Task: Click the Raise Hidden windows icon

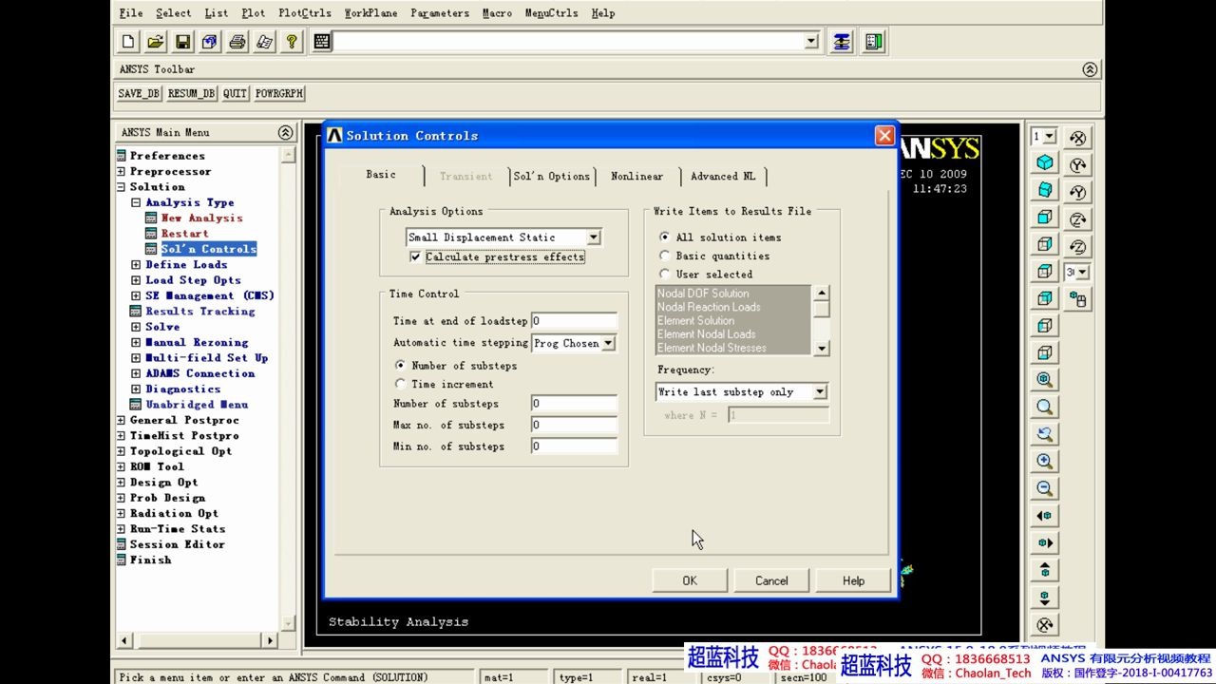Action: click(842, 42)
